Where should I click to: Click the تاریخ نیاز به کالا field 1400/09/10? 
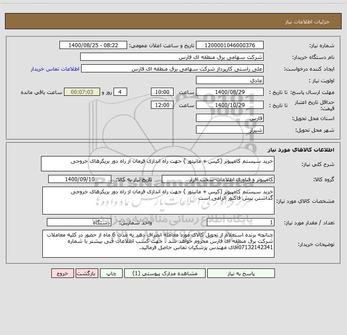80,179
